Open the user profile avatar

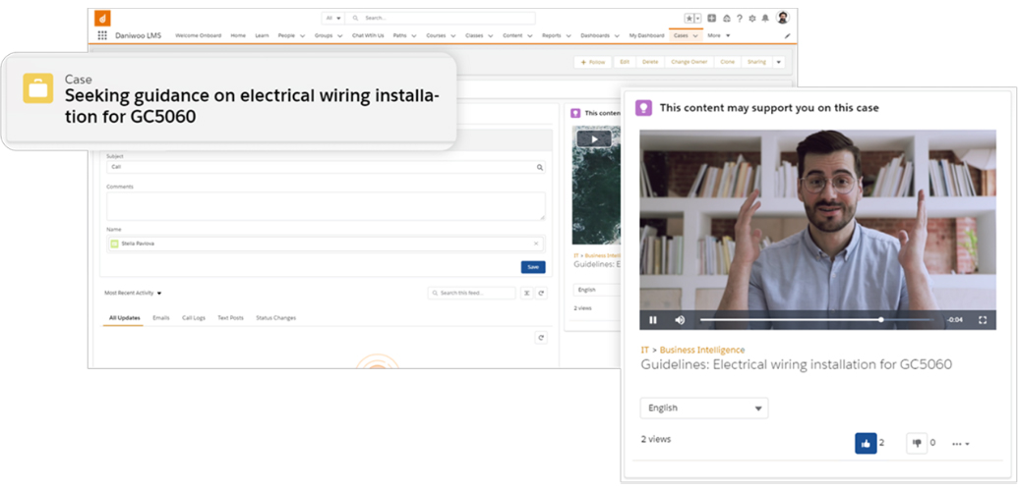coord(783,18)
